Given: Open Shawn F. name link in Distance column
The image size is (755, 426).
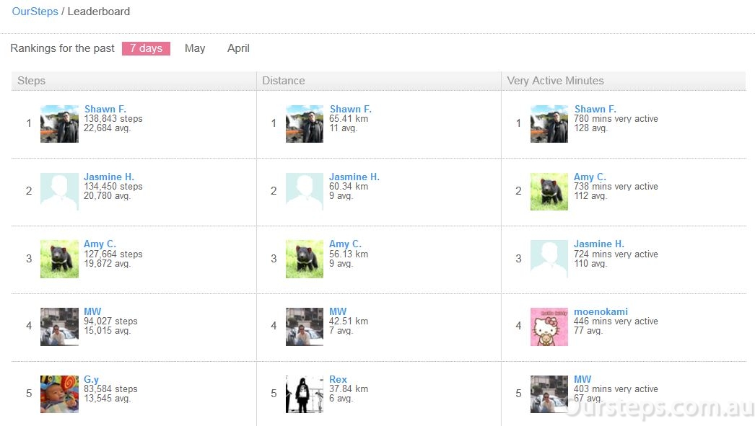Looking at the screenshot, I should (351, 109).
